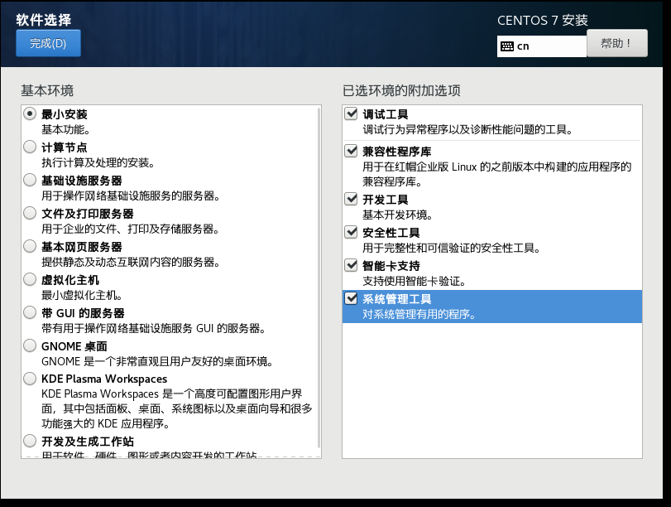The height and width of the screenshot is (507, 671).
Task: Click 带有用于操作网络基础设施服务 GUI 的服务器。
Action: tap(154, 328)
